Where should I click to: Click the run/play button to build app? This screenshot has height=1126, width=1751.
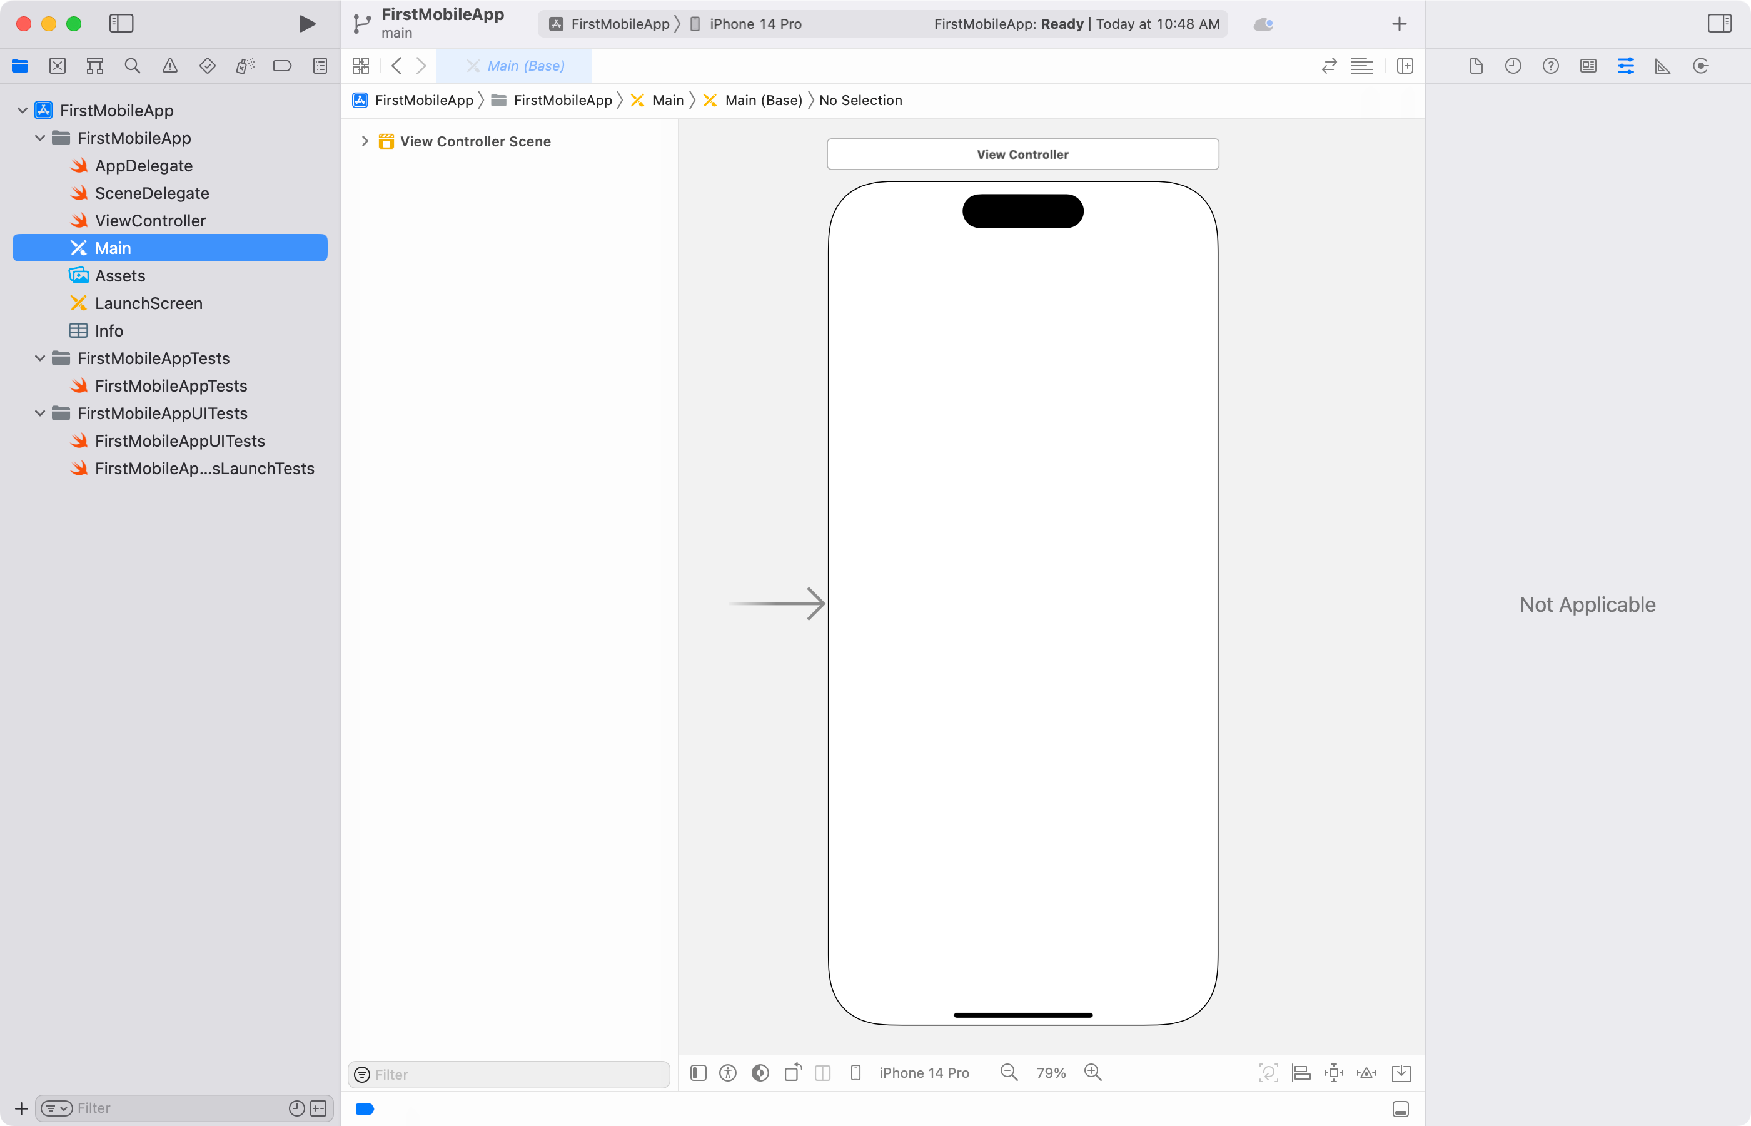pyautogui.click(x=306, y=22)
